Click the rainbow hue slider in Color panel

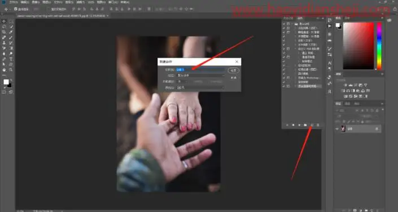pyautogui.click(x=379, y=46)
